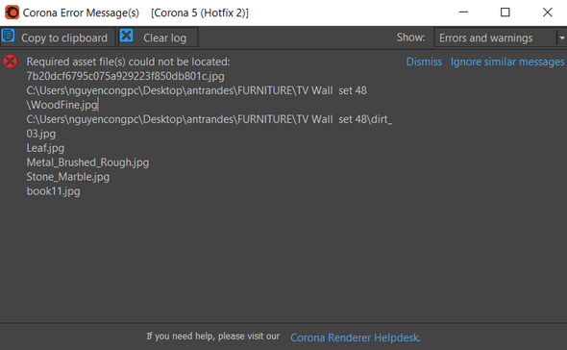Clear the log using Clear log label
Screen dimensions: 567x350
point(164,38)
